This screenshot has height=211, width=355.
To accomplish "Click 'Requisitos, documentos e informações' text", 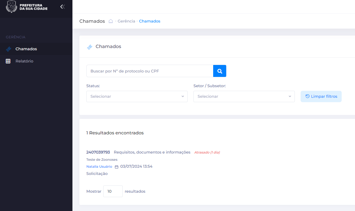I will pos(152,152).
